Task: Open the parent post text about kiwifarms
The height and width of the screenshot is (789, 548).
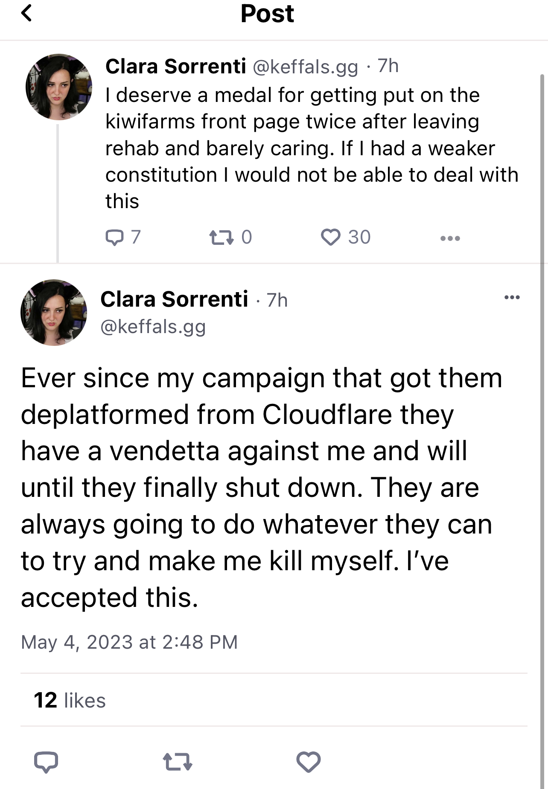Action: pos(312,148)
